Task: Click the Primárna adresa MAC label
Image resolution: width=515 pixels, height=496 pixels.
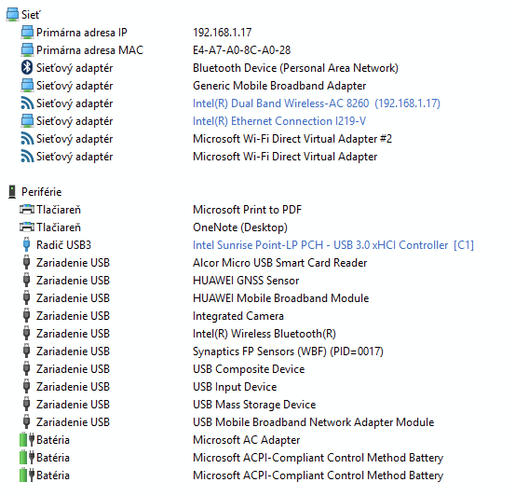Action: point(89,50)
